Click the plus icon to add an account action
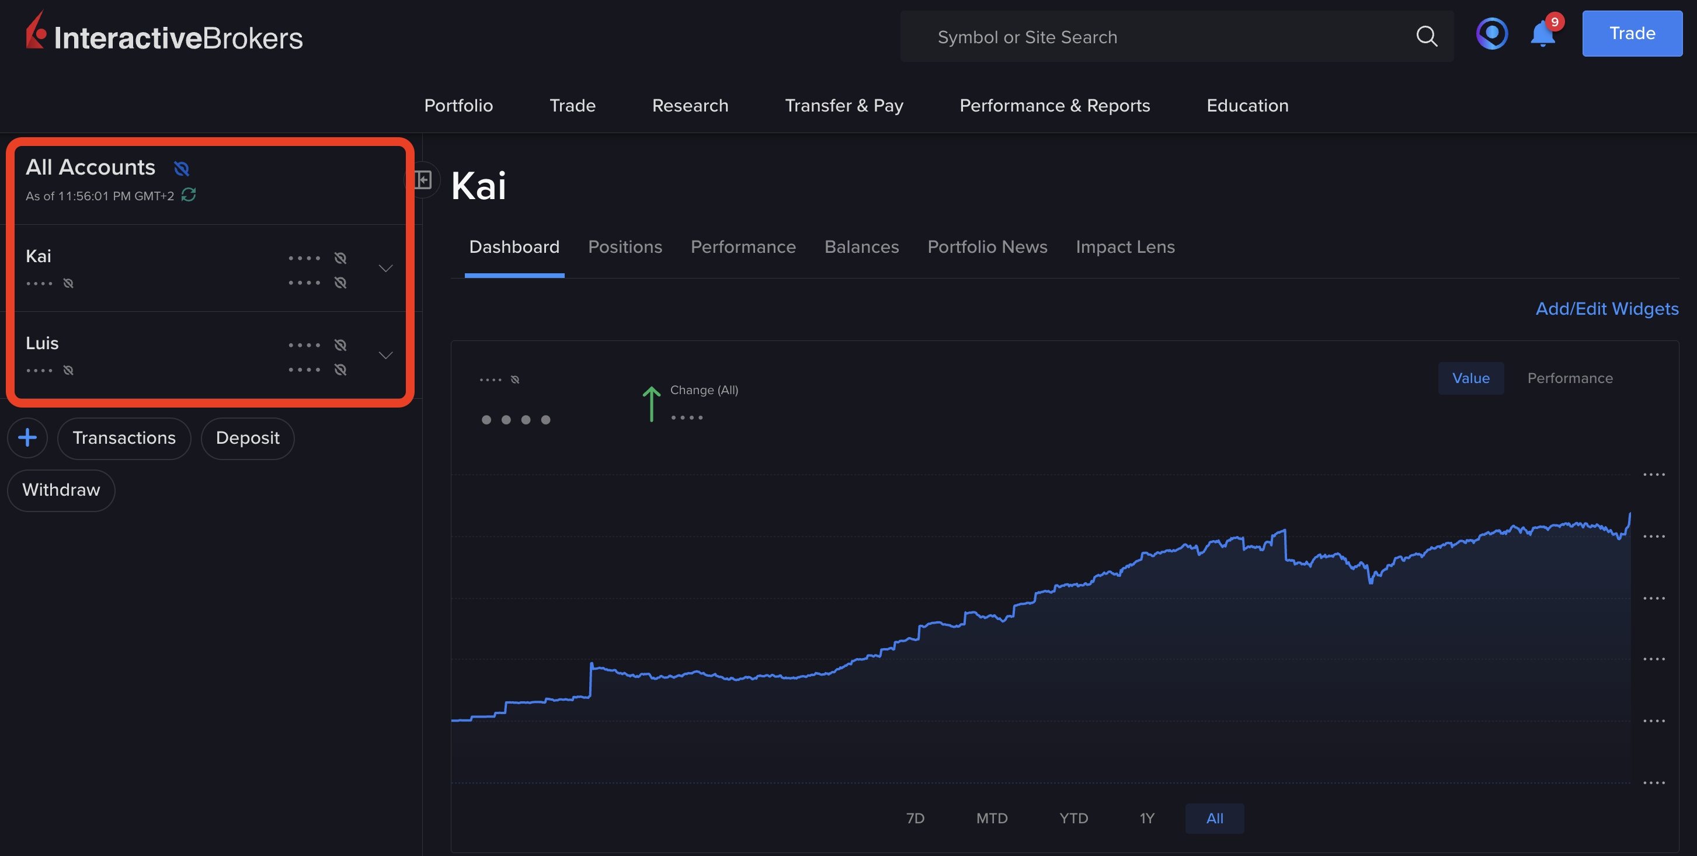This screenshot has width=1697, height=856. [27, 437]
